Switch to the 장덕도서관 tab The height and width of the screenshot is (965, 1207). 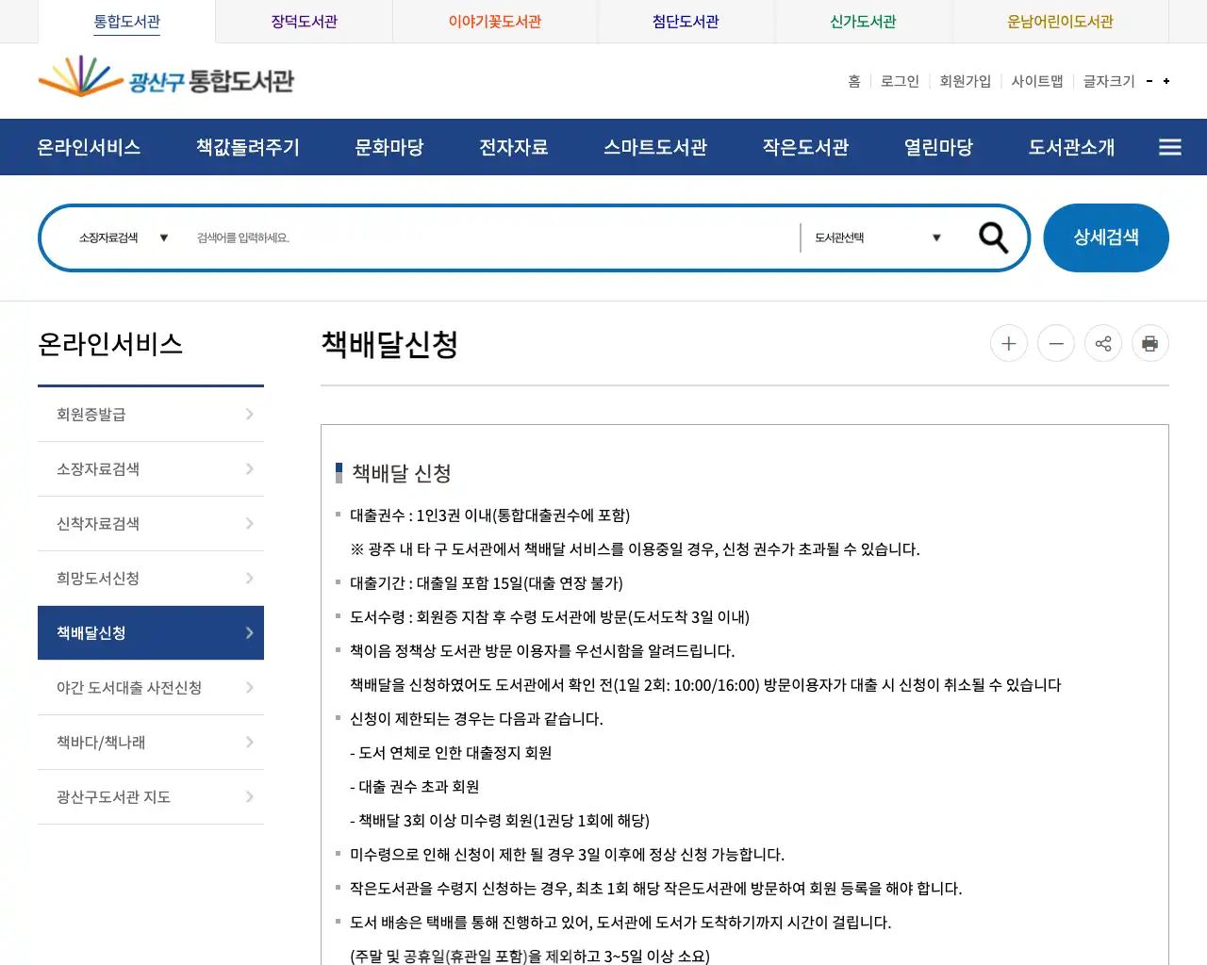pyautogui.click(x=305, y=22)
